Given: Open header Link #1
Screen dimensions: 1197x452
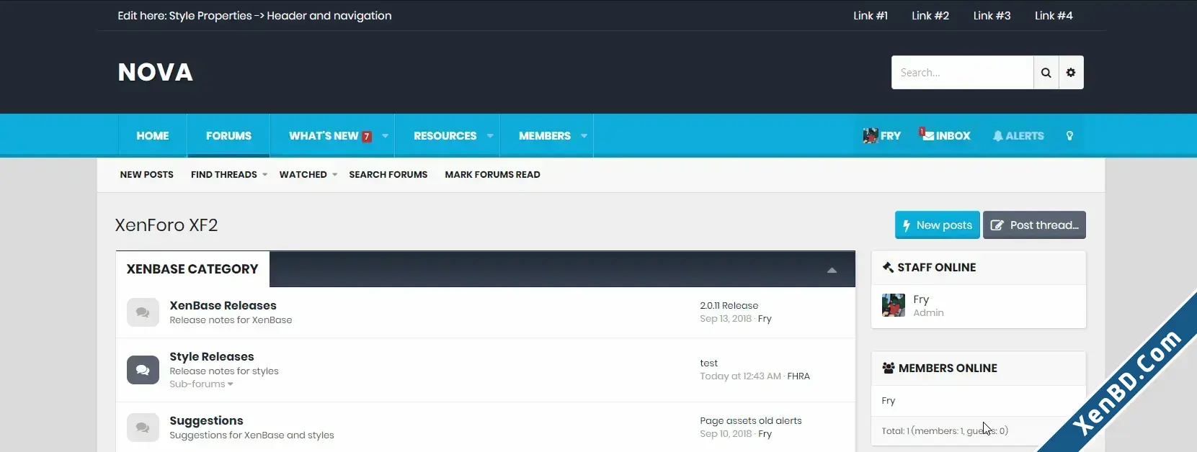Looking at the screenshot, I should tap(871, 16).
